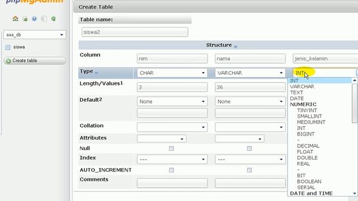Select DOUBLE from the type list

tap(307, 157)
